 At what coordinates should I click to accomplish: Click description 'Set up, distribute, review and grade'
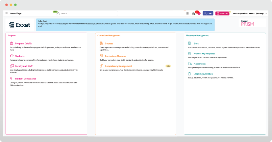211,78
